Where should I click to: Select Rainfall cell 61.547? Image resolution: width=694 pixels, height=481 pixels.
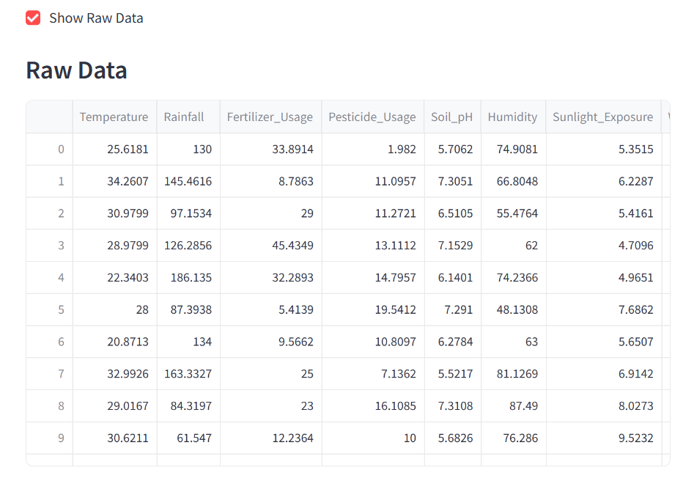click(188, 438)
